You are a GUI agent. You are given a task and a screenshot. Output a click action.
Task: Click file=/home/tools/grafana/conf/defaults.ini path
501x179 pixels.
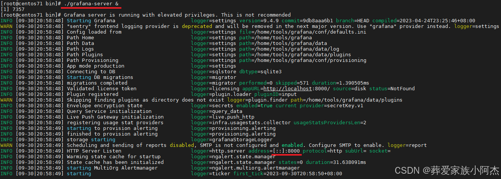pyautogui.click(x=303, y=32)
